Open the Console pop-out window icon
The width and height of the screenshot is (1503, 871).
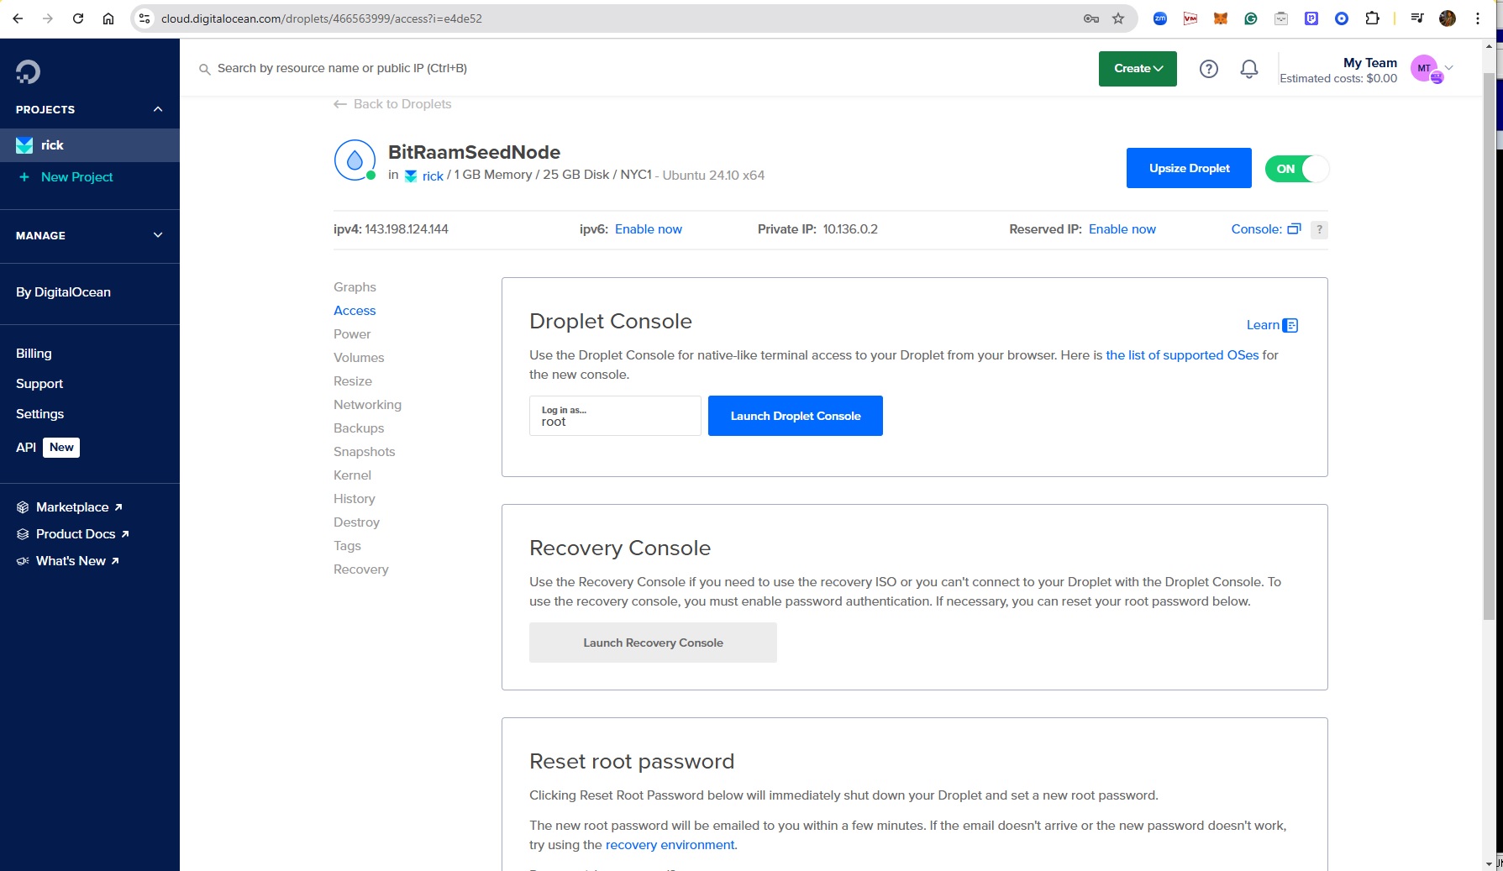tap(1294, 229)
